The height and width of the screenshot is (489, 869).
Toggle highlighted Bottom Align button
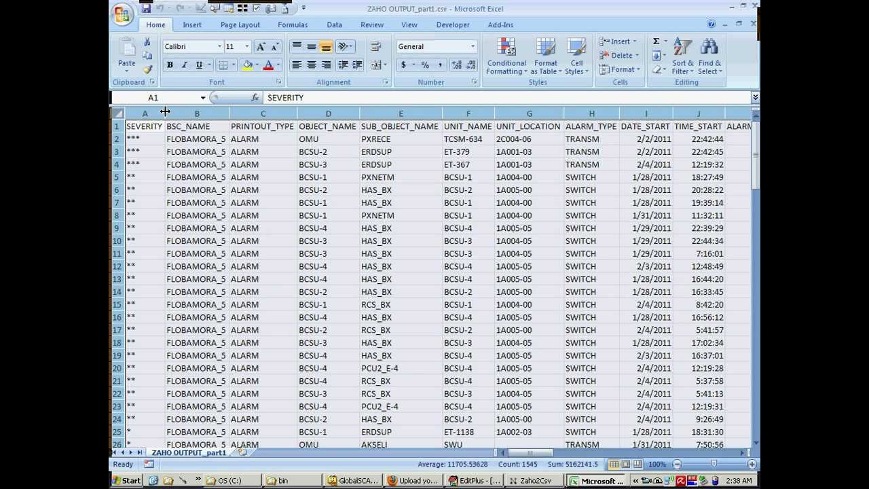pos(326,47)
